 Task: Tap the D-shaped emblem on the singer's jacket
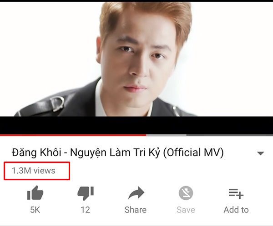point(57,103)
